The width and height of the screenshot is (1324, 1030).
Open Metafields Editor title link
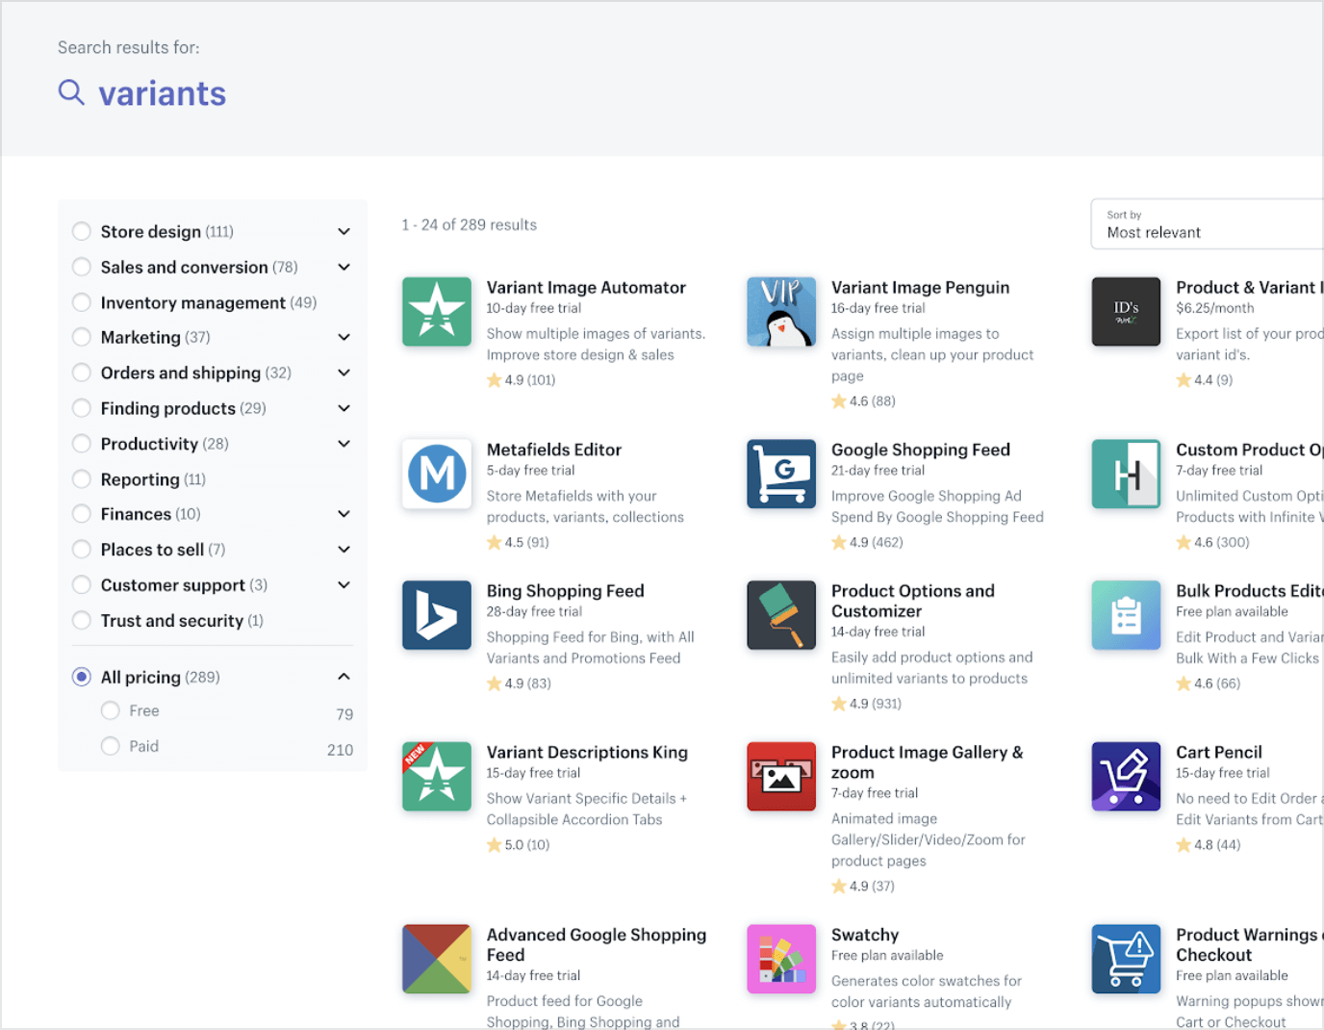tap(554, 450)
